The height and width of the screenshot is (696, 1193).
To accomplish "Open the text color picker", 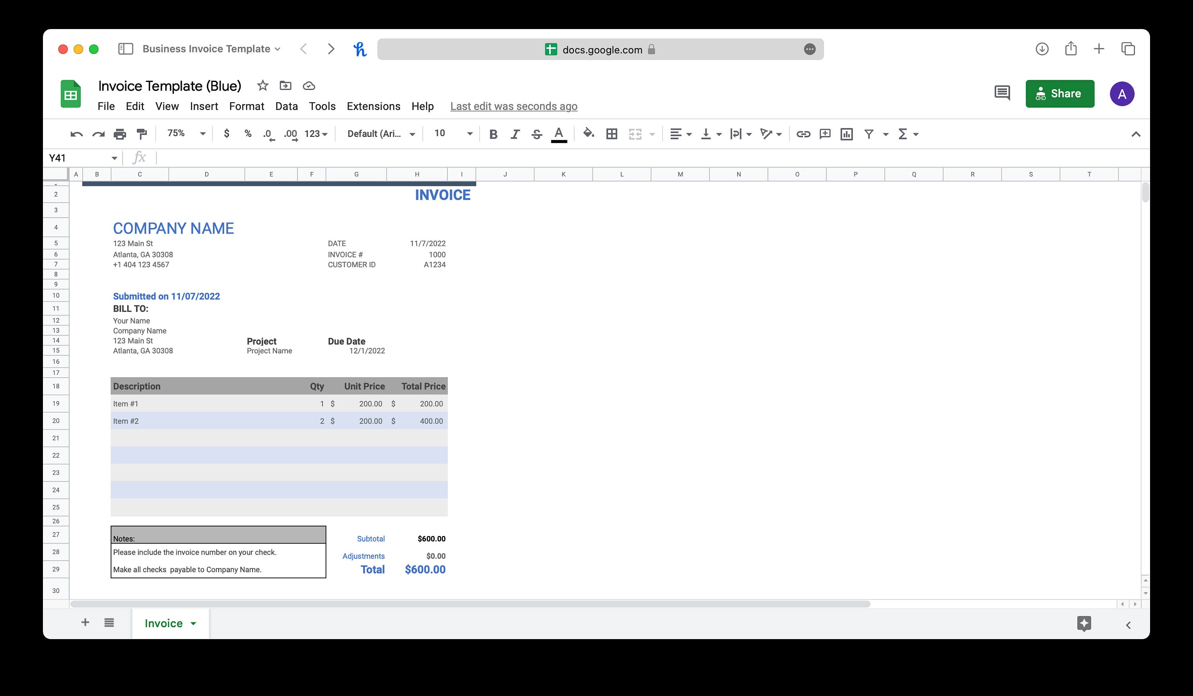I will (559, 134).
